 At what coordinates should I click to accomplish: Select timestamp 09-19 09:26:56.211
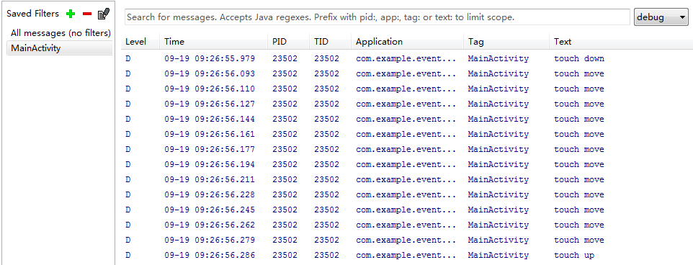point(210,179)
